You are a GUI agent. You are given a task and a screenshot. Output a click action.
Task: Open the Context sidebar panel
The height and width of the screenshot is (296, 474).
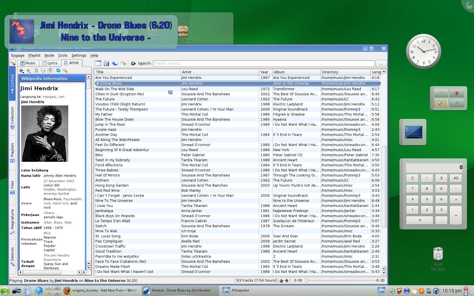(12, 83)
